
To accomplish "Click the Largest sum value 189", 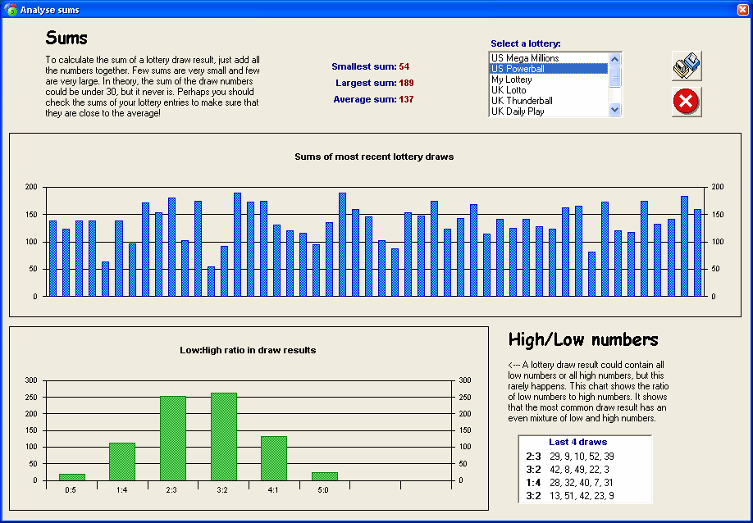I will tap(406, 83).
